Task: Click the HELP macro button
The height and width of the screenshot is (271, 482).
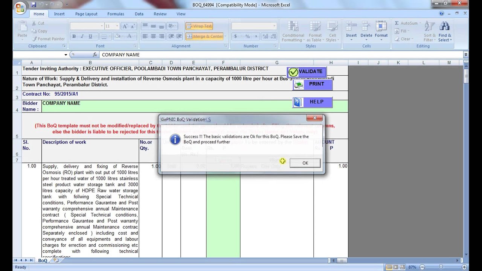Action: [313, 102]
